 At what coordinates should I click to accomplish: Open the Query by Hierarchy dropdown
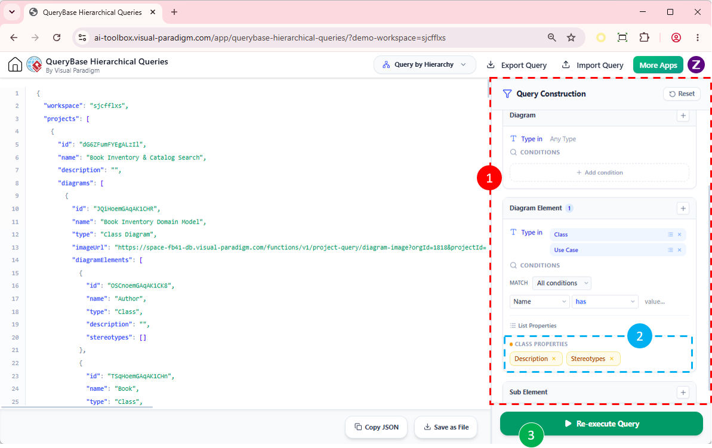[x=424, y=65]
